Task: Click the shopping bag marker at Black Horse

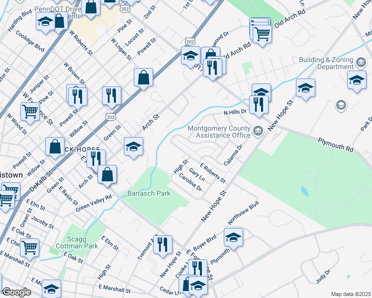Action: point(55,147)
